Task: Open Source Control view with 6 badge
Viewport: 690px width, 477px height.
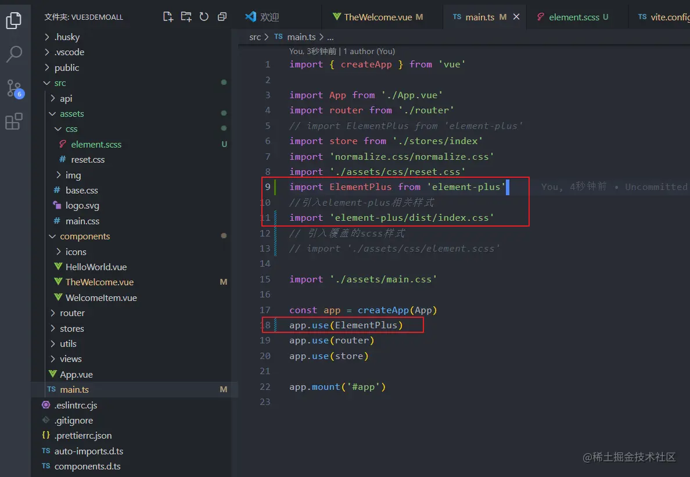Action: (x=15, y=89)
